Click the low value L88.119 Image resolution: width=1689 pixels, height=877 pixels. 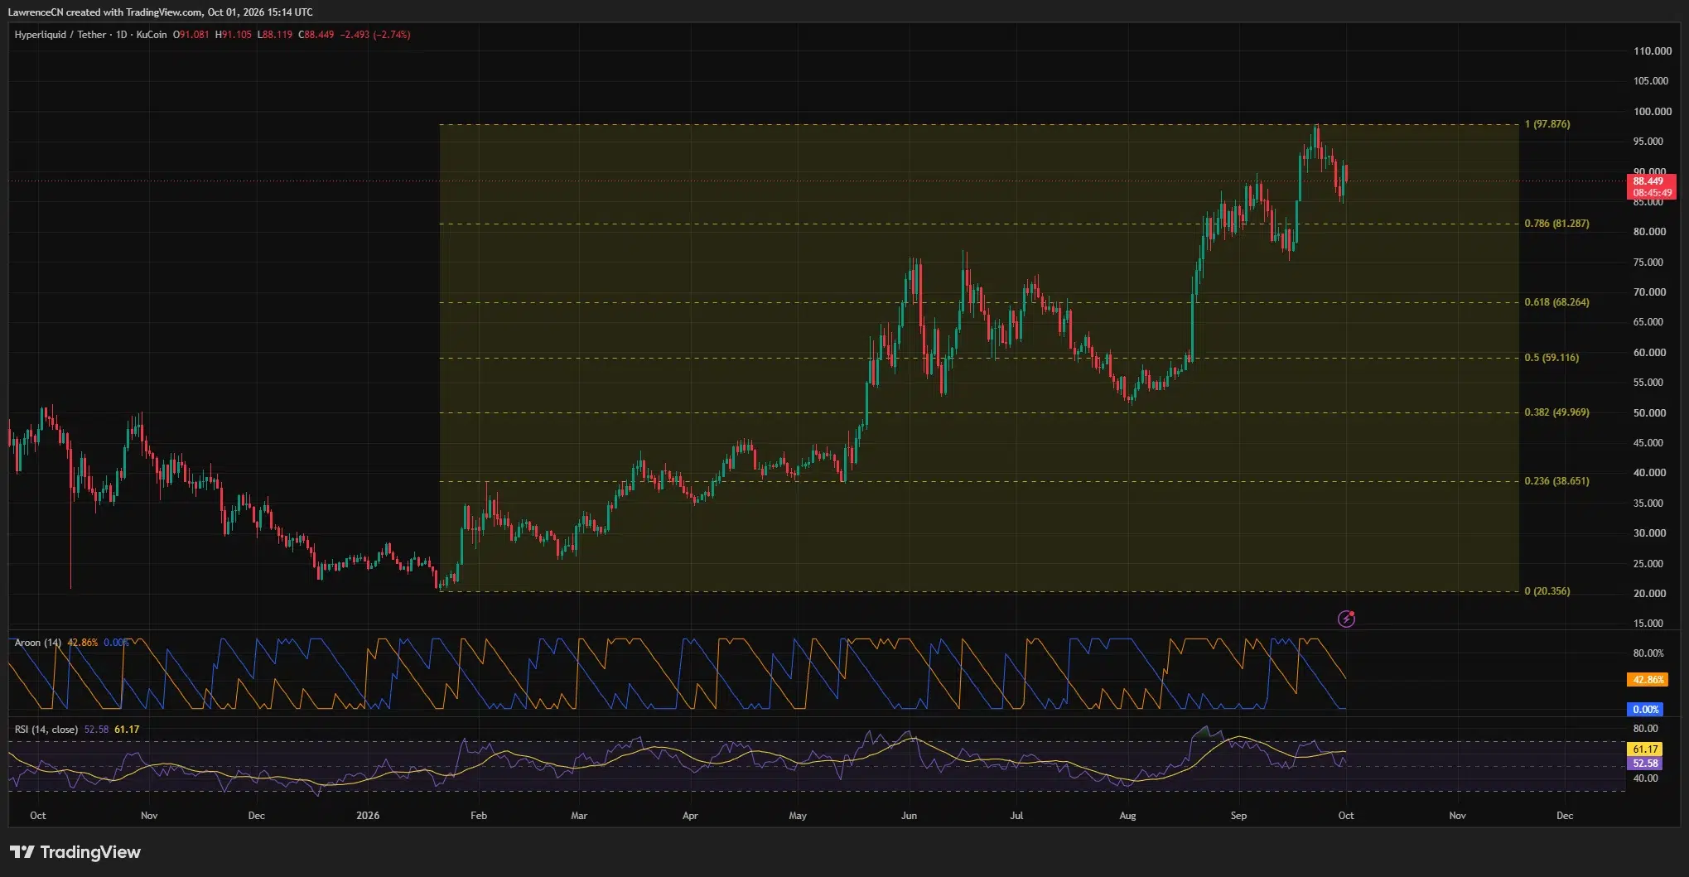(275, 35)
